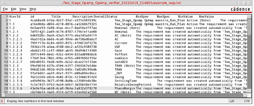The width and height of the screenshot is (254, 106).
Task: Click the 'AC (Note)' title text
Action: point(123,35)
